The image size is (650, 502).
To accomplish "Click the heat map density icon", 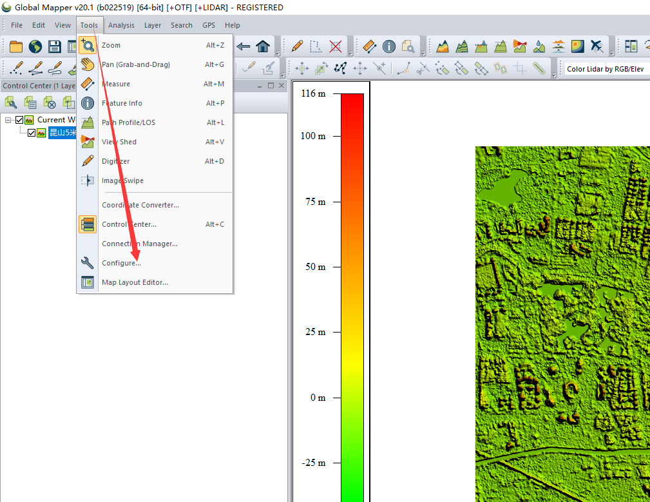I will [x=577, y=46].
